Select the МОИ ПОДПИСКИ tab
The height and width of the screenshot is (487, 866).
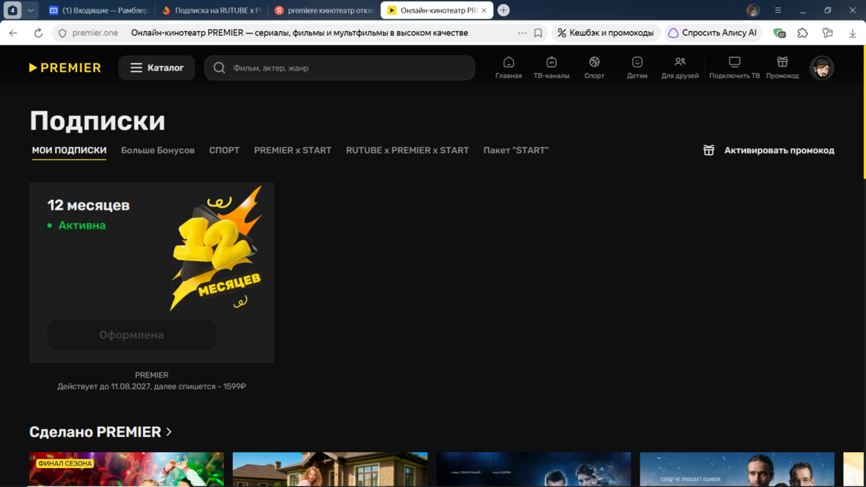(69, 150)
